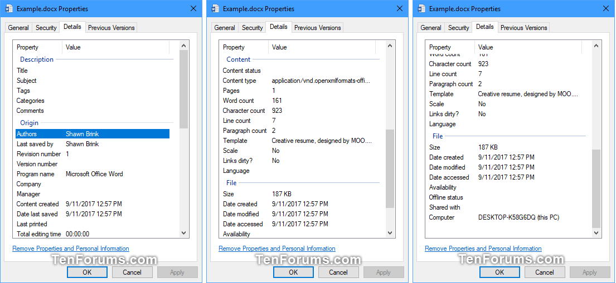Open Previous Versions tab in left window
The image size is (616, 283).
(111, 27)
